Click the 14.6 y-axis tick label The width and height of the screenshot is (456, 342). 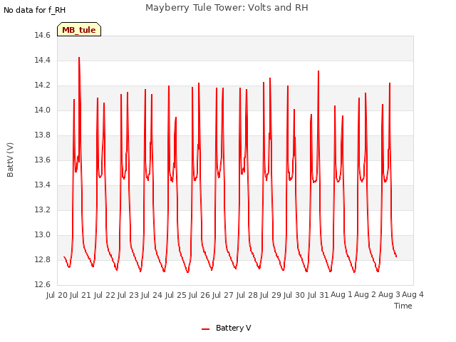tap(42, 36)
